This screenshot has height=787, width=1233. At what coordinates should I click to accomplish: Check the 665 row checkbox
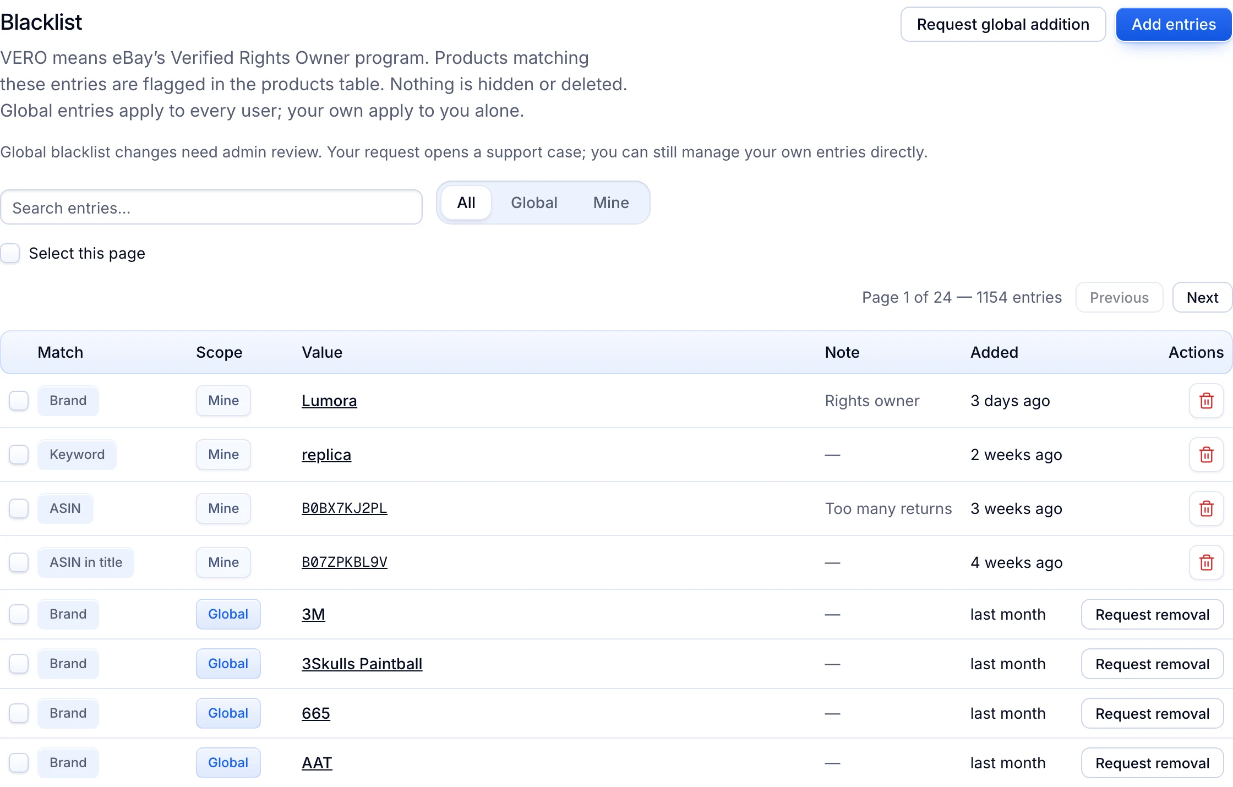click(x=19, y=713)
